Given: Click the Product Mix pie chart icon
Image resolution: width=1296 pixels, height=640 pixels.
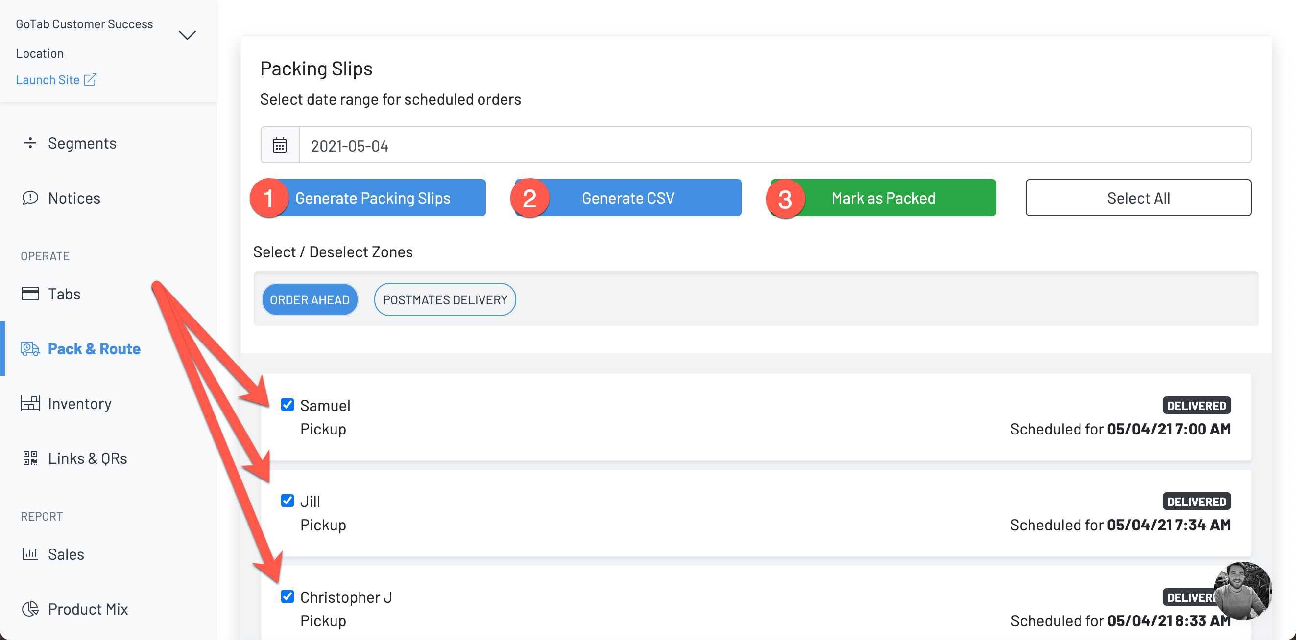Looking at the screenshot, I should (x=30, y=609).
